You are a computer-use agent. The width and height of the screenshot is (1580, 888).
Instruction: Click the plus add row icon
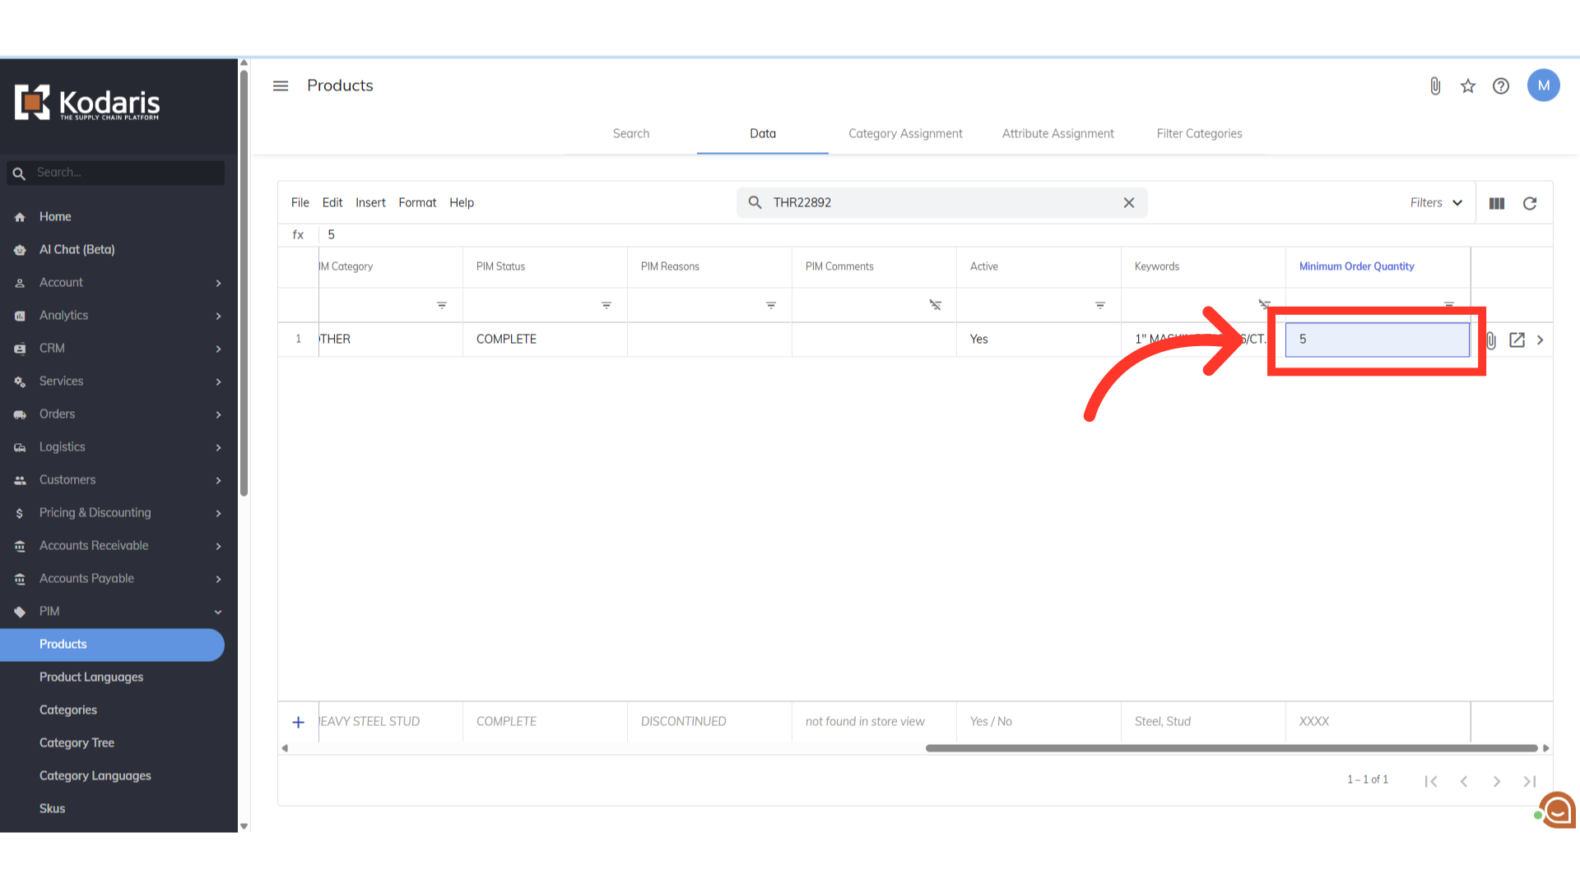pos(298,722)
